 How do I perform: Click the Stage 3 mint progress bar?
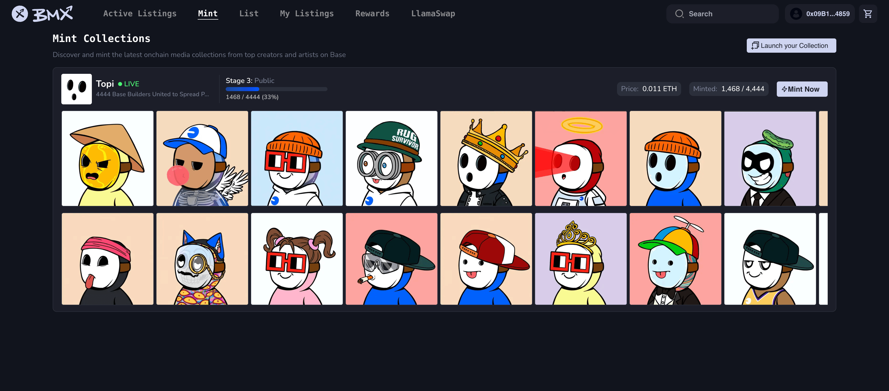276,89
